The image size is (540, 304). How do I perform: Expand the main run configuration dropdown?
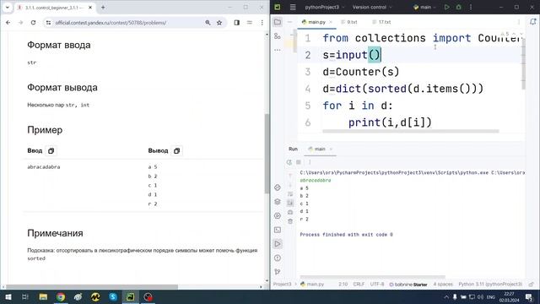coord(424,7)
